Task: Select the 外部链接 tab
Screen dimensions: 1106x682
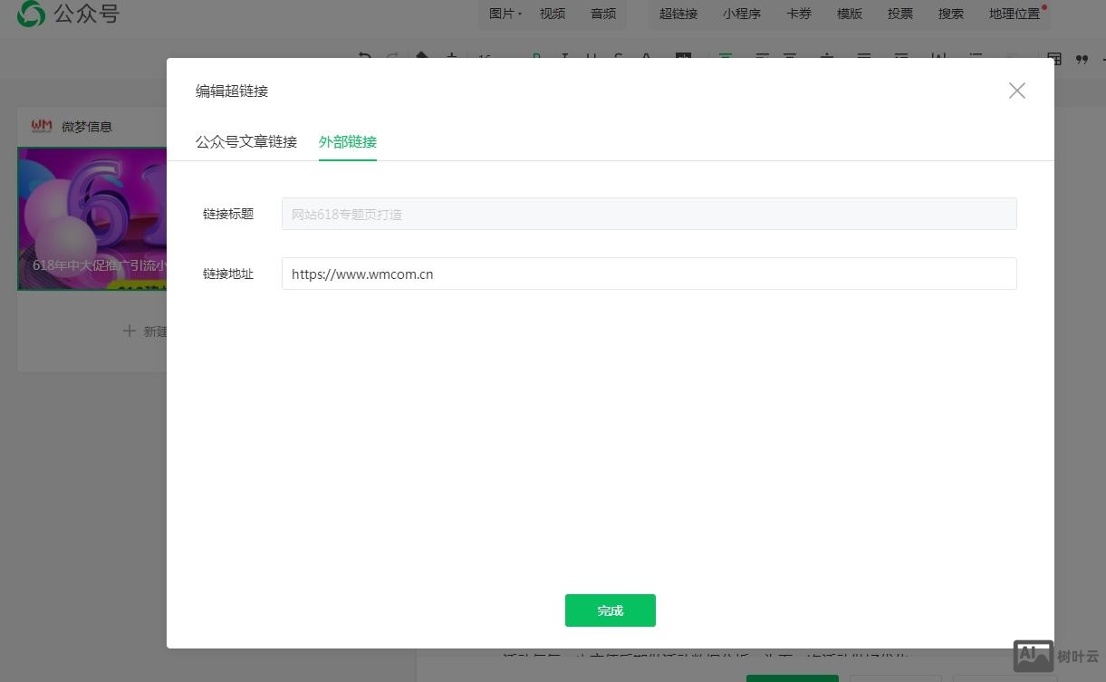Action: (x=347, y=141)
